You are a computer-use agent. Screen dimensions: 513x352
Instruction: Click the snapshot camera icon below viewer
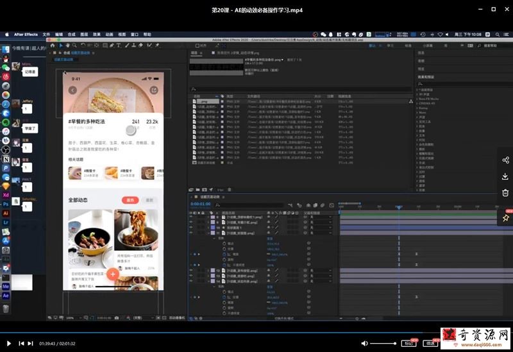pos(117,317)
